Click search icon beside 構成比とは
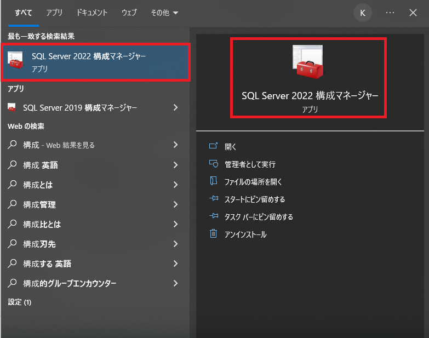429x338 pixels. coord(12,224)
